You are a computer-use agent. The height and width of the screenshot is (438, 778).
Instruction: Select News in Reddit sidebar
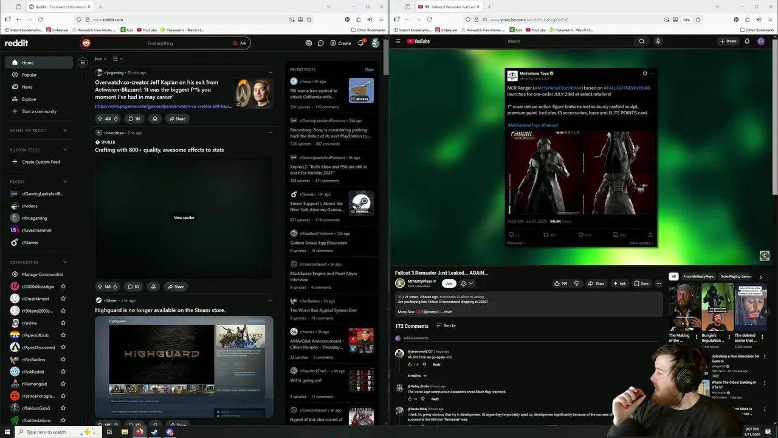39,87
